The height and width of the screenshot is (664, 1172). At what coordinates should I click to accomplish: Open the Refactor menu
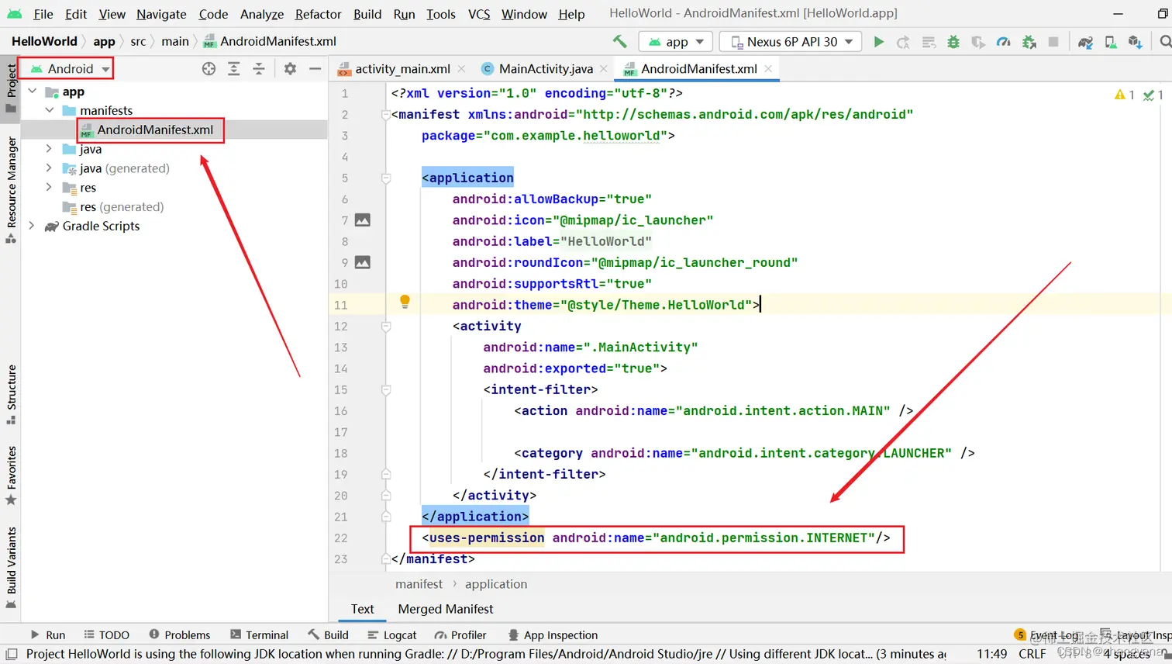click(318, 14)
